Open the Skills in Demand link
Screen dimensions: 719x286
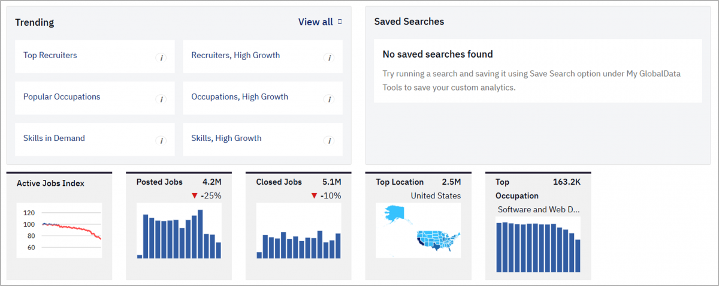click(x=54, y=138)
